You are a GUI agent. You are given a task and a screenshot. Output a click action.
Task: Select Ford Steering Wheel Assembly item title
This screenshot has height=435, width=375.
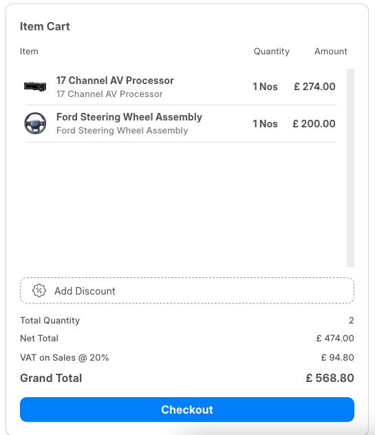pyautogui.click(x=129, y=117)
